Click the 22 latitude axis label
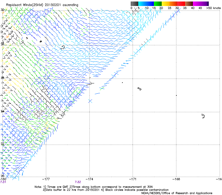The image size is (222, 195). tap(2, 144)
